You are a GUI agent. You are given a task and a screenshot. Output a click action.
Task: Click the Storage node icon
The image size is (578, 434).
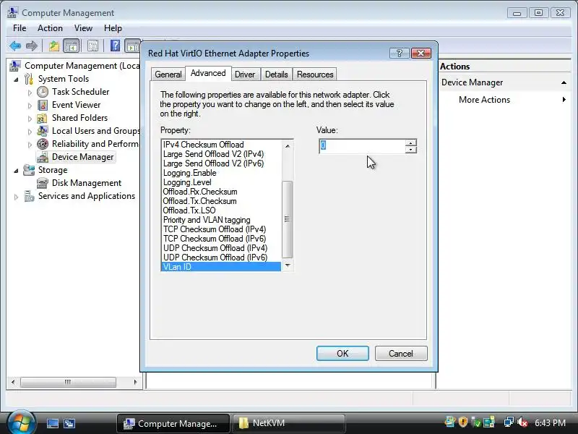point(29,170)
